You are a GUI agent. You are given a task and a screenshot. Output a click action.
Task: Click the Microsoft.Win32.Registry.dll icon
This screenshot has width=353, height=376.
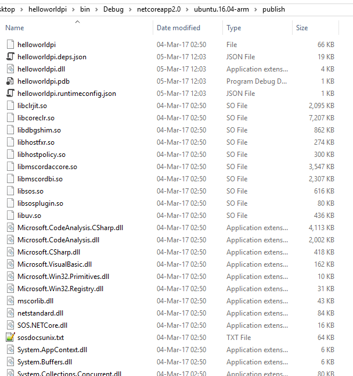pos(10,289)
